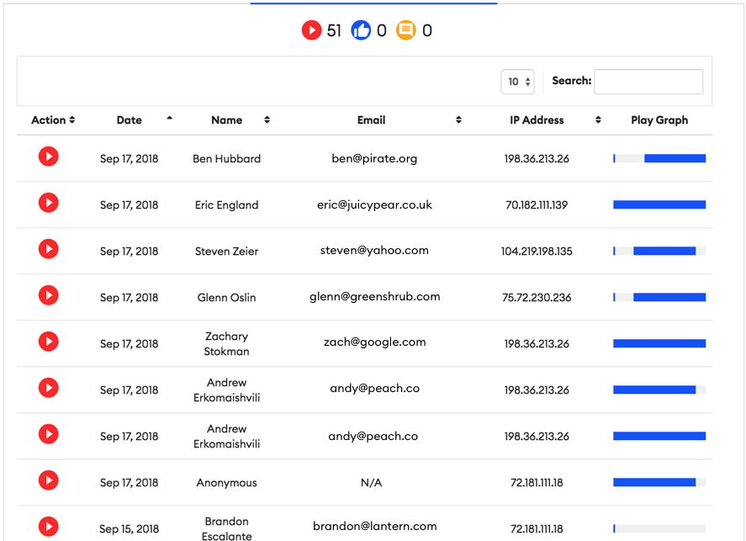
Task: Click Zachary Stokman's IP address cell
Action: [537, 343]
